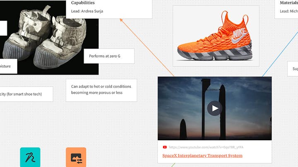Screen dimensions: 298x167
Task: Select the 'Performs at zero G' note
Action: coord(109,56)
